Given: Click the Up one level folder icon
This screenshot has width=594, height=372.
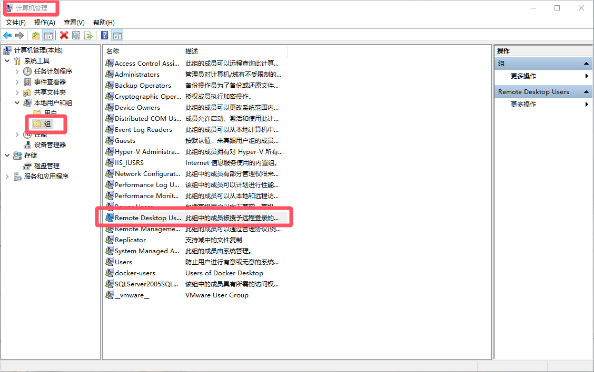Looking at the screenshot, I should tap(36, 36).
